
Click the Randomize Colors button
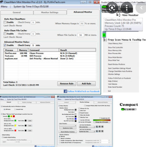(x=68, y=128)
